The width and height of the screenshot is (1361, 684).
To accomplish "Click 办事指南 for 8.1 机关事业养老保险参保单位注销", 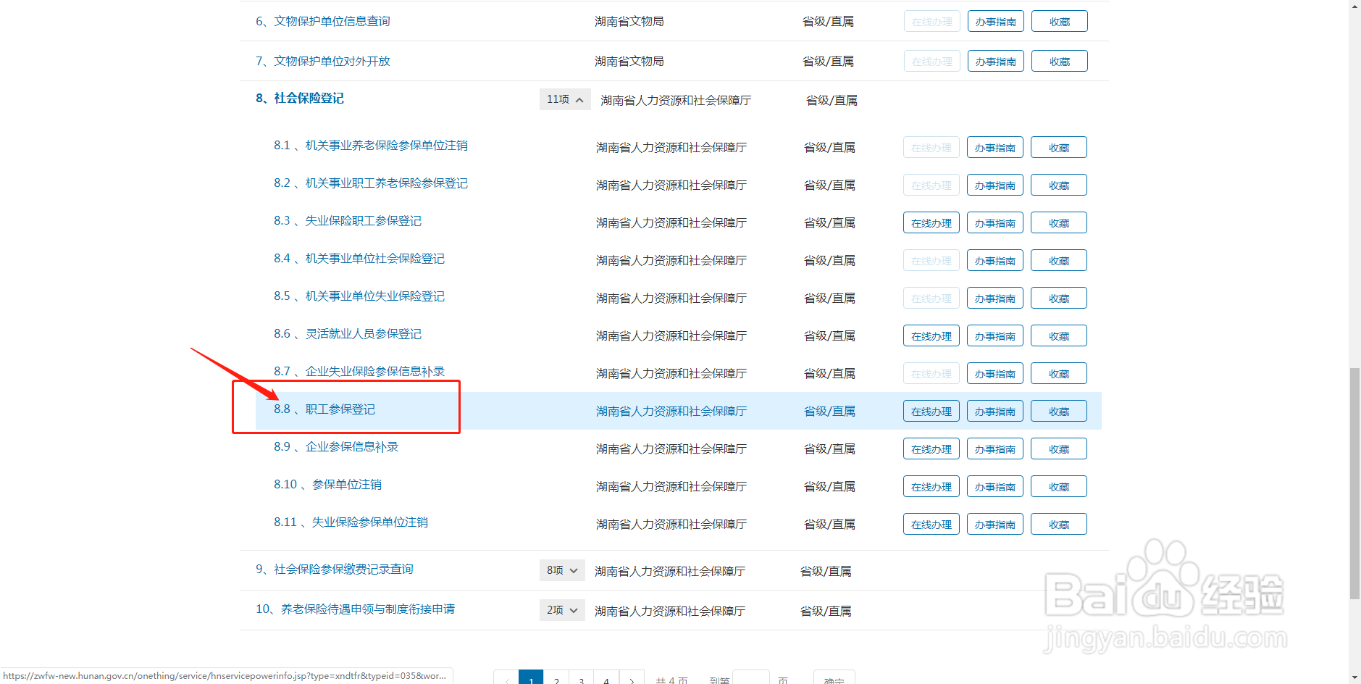I will pyautogui.click(x=995, y=147).
